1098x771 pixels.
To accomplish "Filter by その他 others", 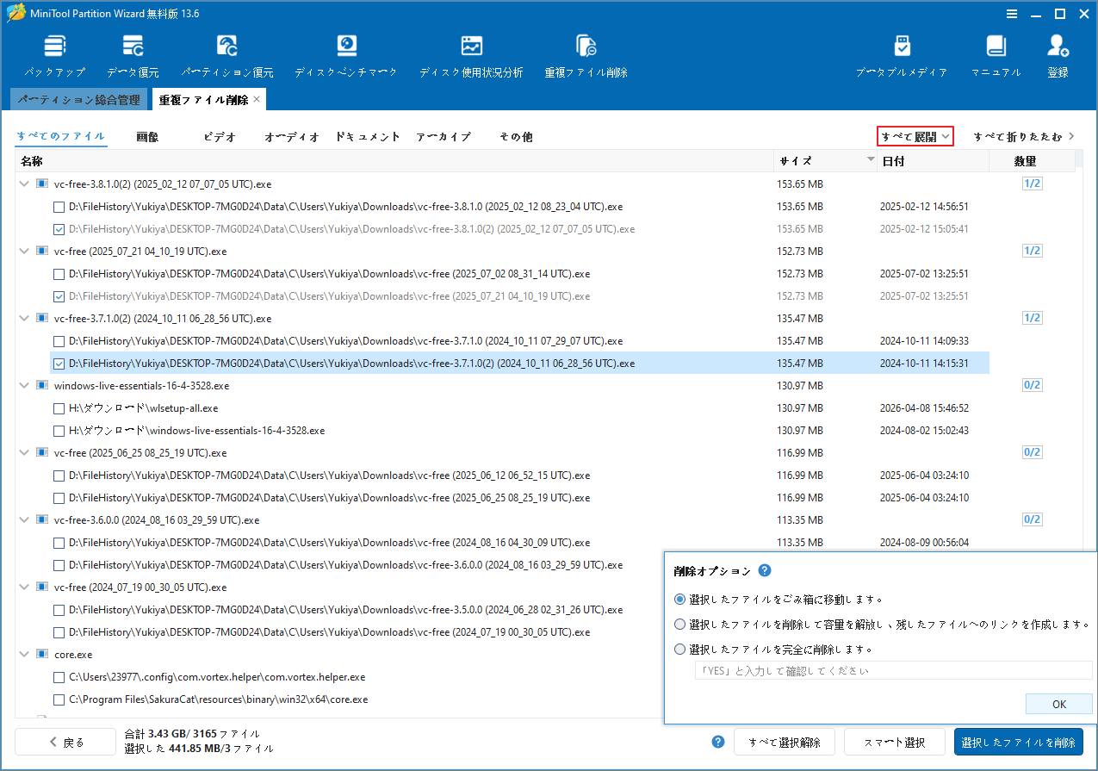I will click(x=516, y=136).
